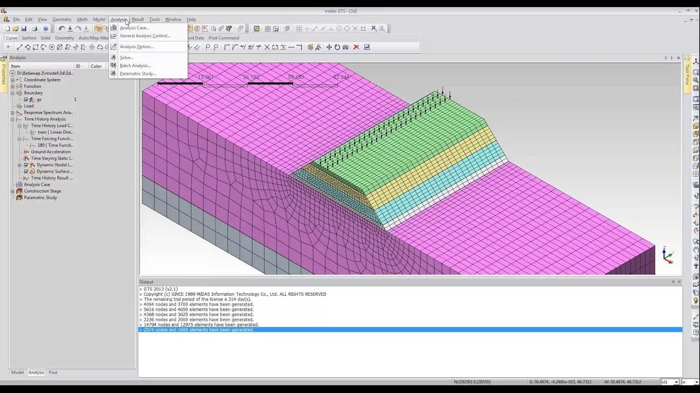Viewport: 700px width, 393px height.
Task: Toggle the gs boundary checkbox
Action: 26,99
